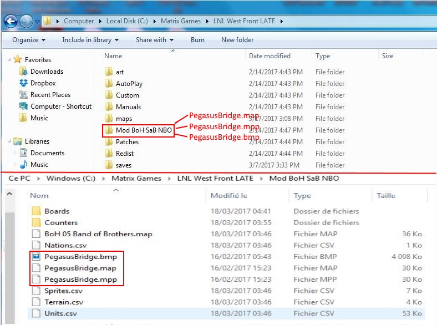Open Music under Libraries
The image size is (437, 325).
click(39, 165)
